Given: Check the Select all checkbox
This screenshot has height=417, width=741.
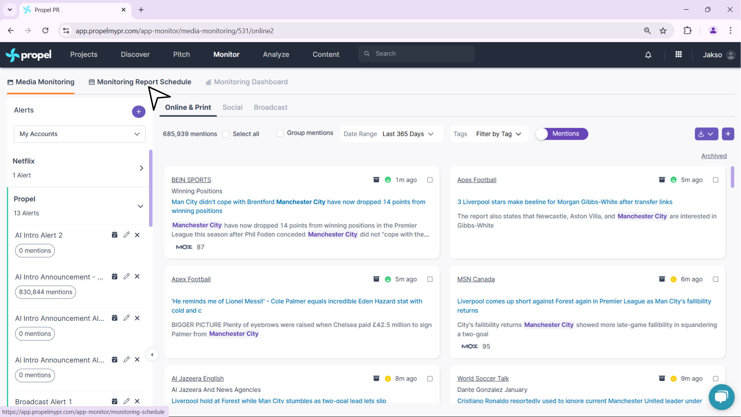Looking at the screenshot, I should [x=226, y=134].
